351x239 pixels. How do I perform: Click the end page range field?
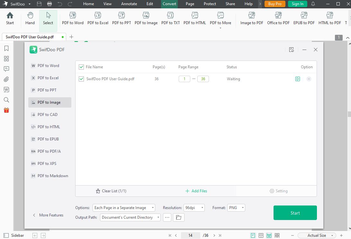(x=203, y=79)
